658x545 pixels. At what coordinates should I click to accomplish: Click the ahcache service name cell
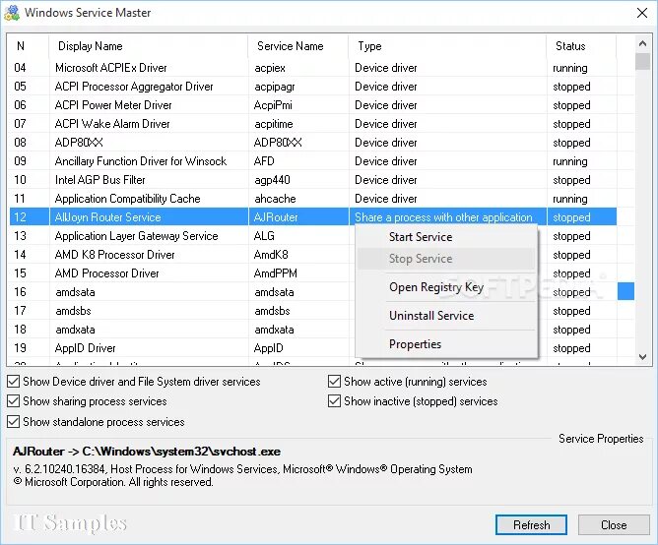(298, 199)
